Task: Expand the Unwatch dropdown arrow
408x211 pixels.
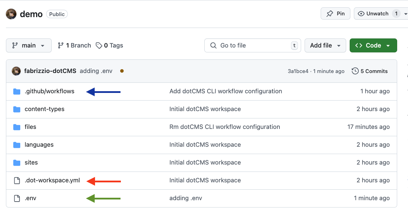Action: pos(405,14)
